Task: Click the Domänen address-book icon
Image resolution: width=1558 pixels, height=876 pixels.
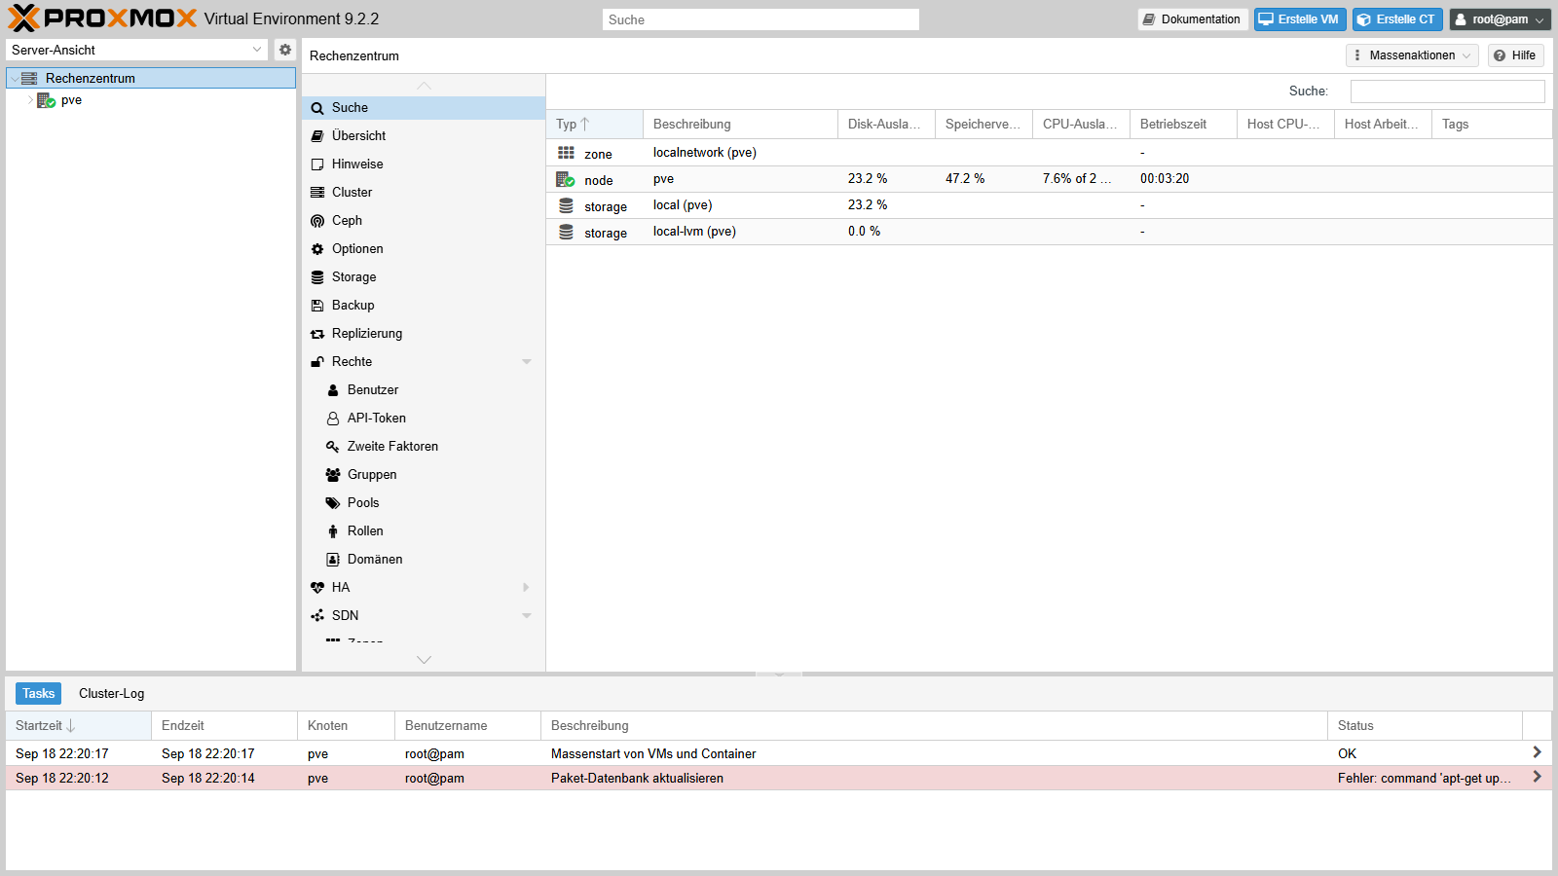Action: tap(333, 560)
